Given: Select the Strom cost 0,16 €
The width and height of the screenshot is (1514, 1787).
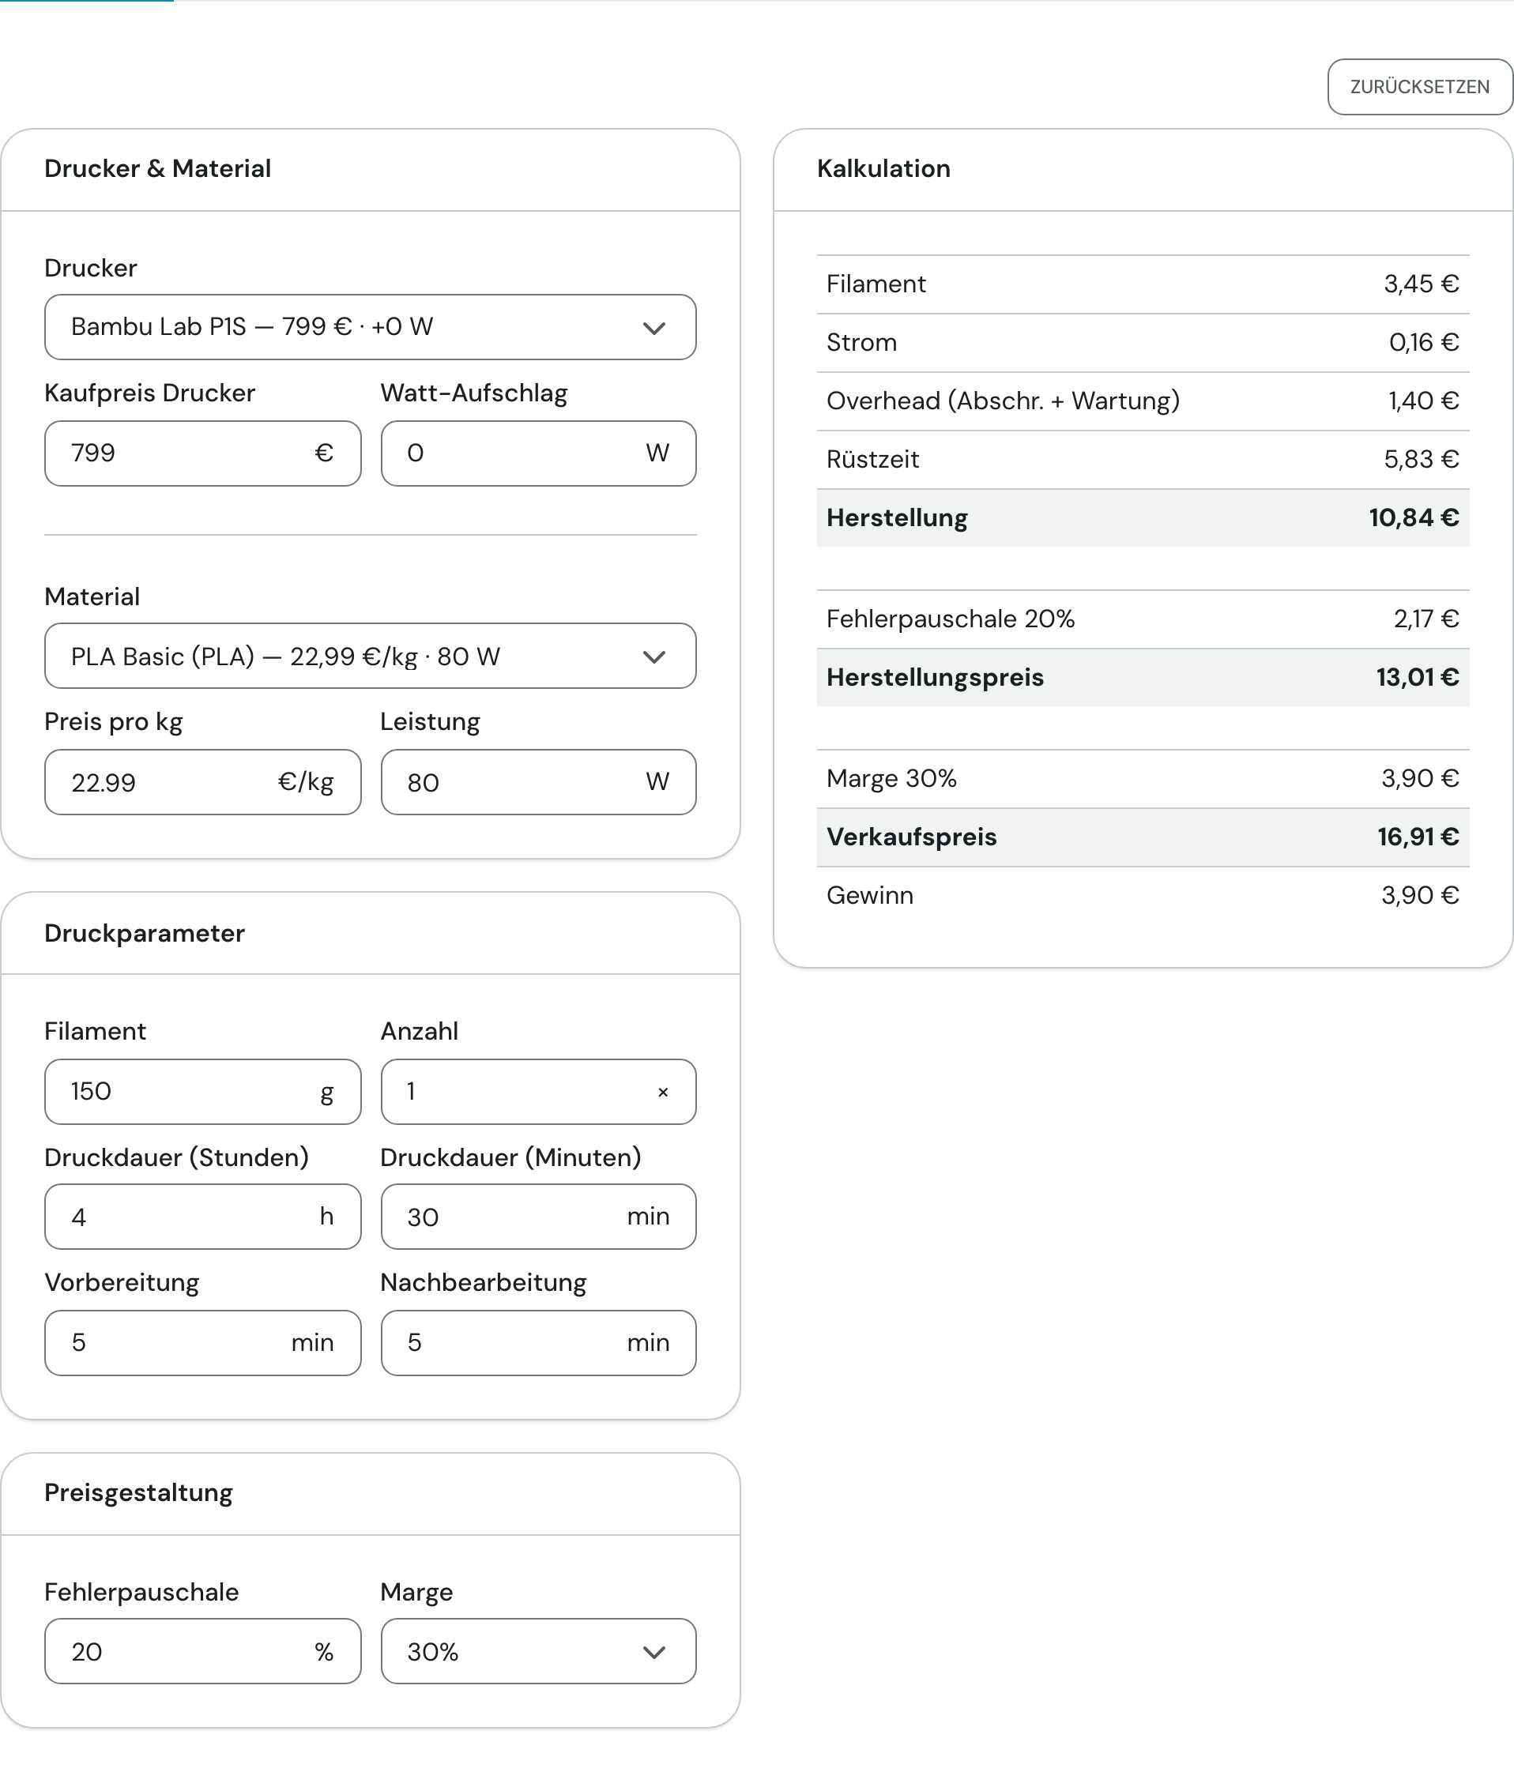Looking at the screenshot, I should click(x=1424, y=342).
